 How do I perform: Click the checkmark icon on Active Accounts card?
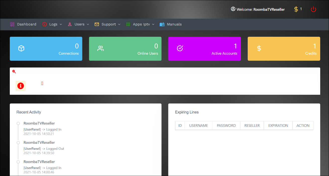coord(180,48)
